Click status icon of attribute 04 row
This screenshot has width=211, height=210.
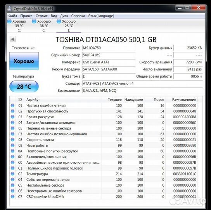coord(12,122)
